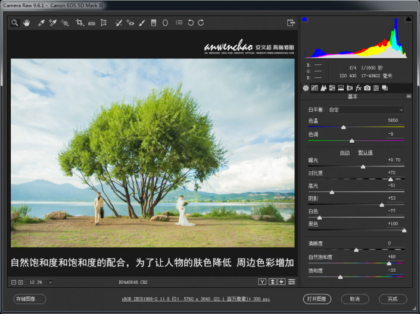This screenshot has width=420, height=314.
Task: Select the Zoom tool
Action: pos(15,23)
